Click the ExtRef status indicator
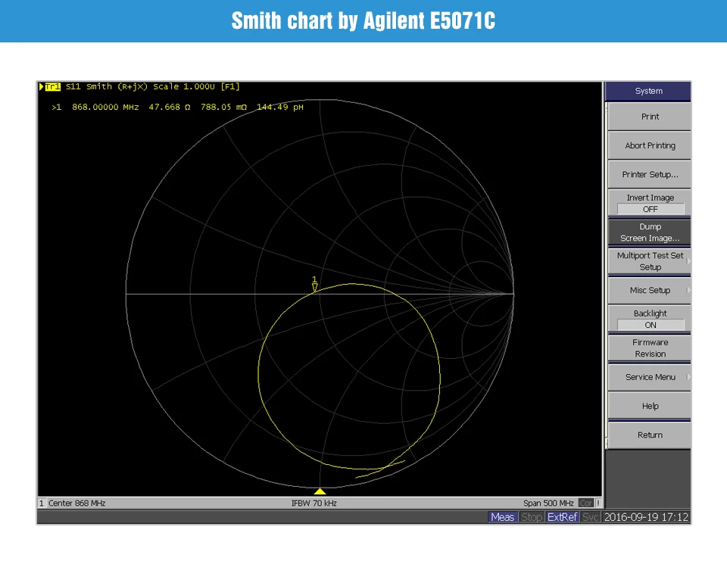 [x=562, y=517]
